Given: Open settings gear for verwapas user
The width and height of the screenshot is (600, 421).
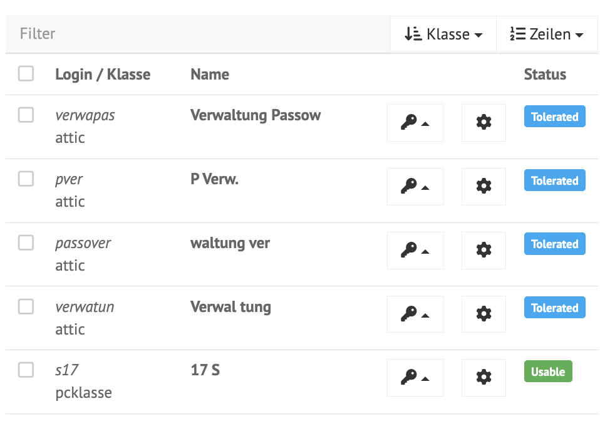Looking at the screenshot, I should (x=484, y=123).
